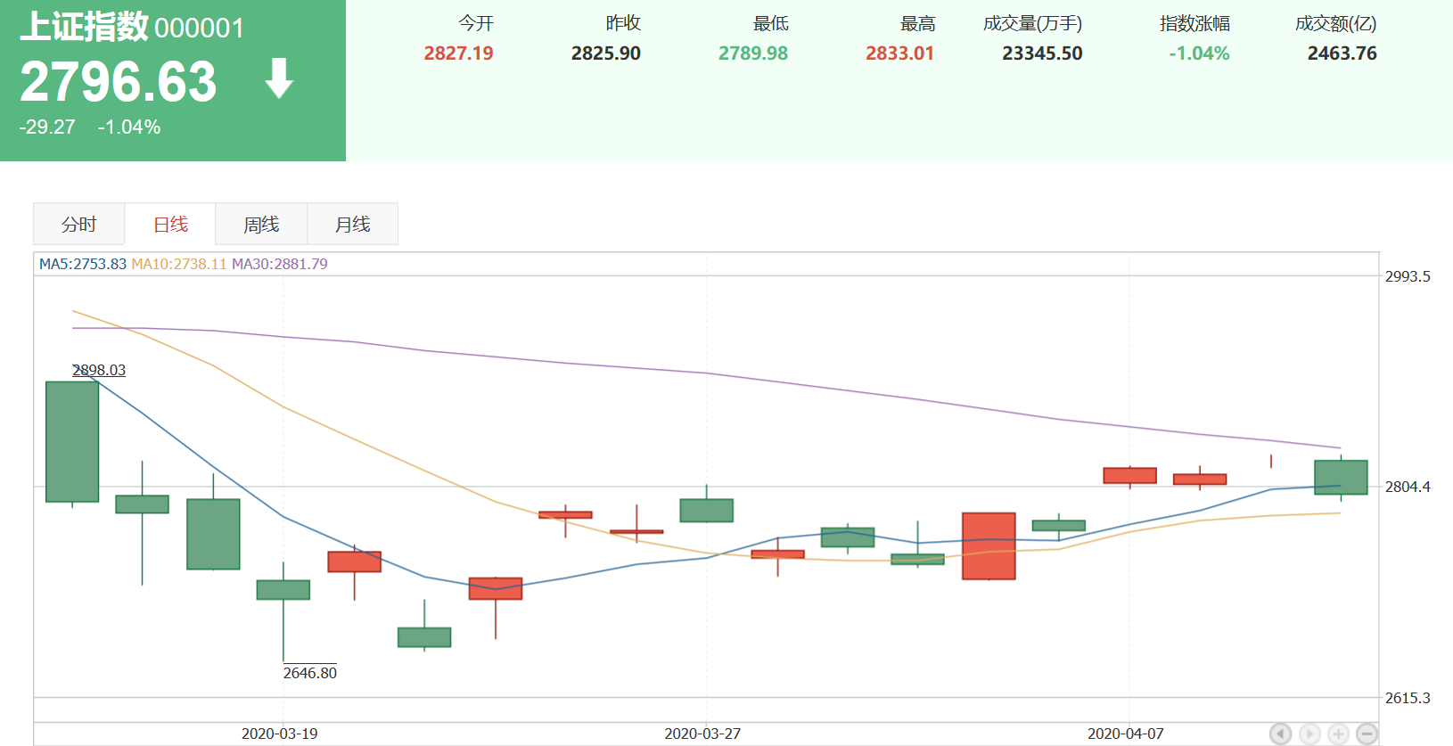Screen dimensions: 1453x746
Task: Click the MA5:2753.83 legend label
Action: coord(83,264)
